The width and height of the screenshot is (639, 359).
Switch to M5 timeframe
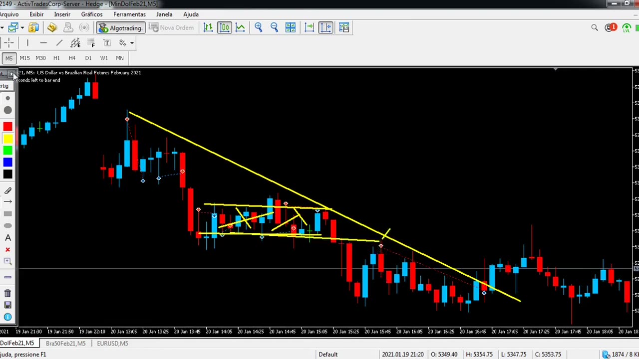point(8,58)
